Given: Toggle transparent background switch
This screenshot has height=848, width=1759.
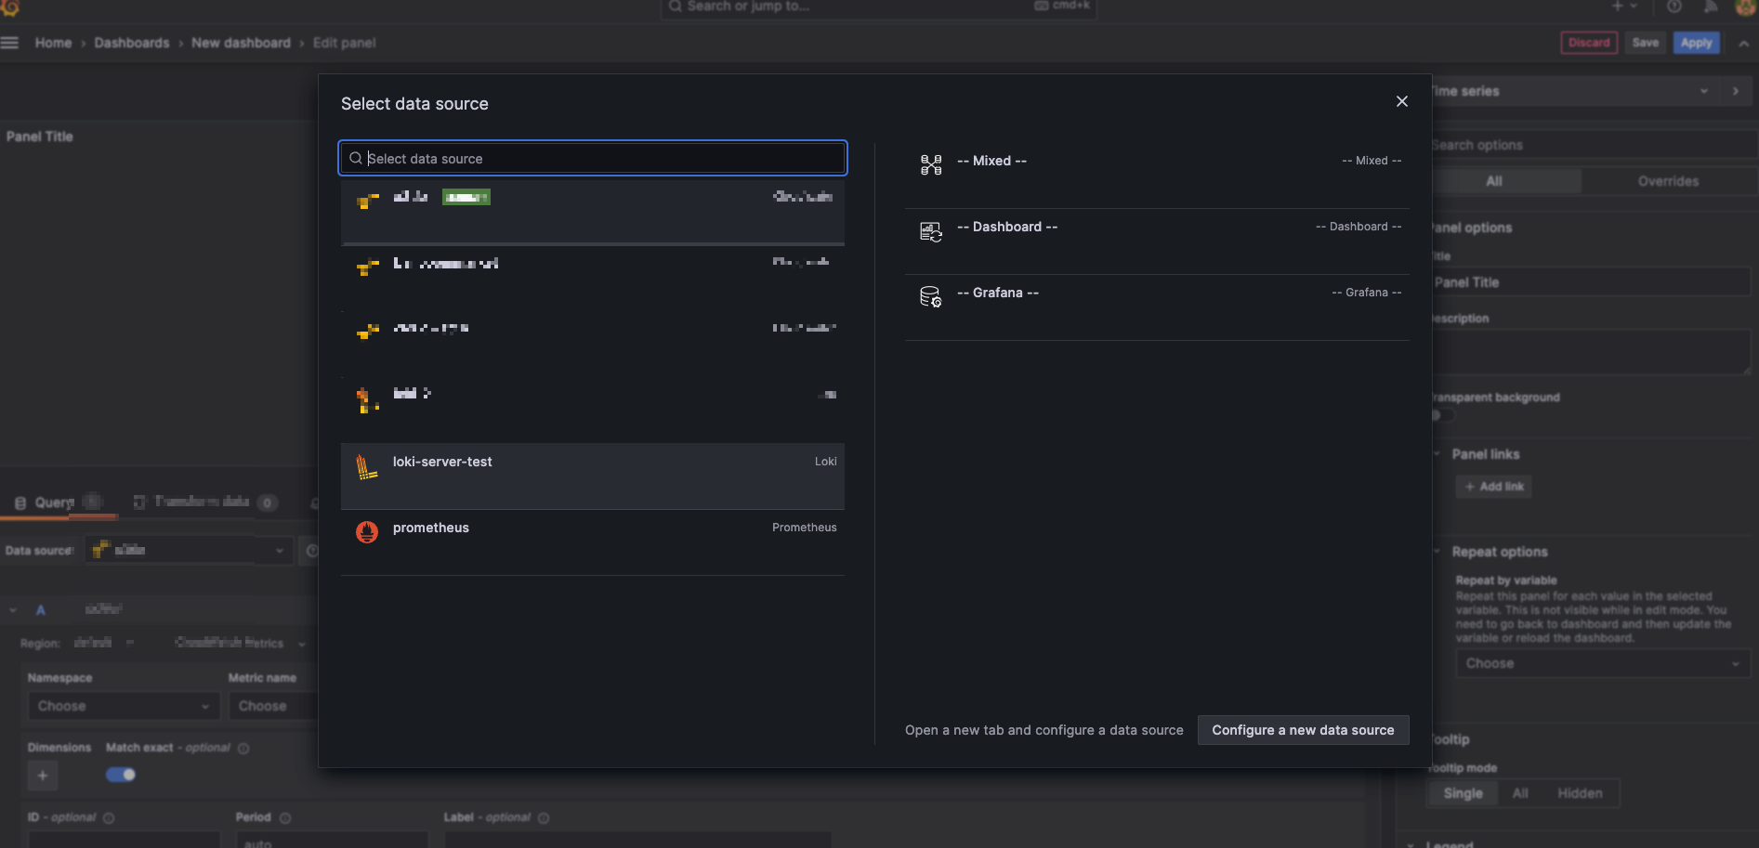Looking at the screenshot, I should tap(1442, 415).
